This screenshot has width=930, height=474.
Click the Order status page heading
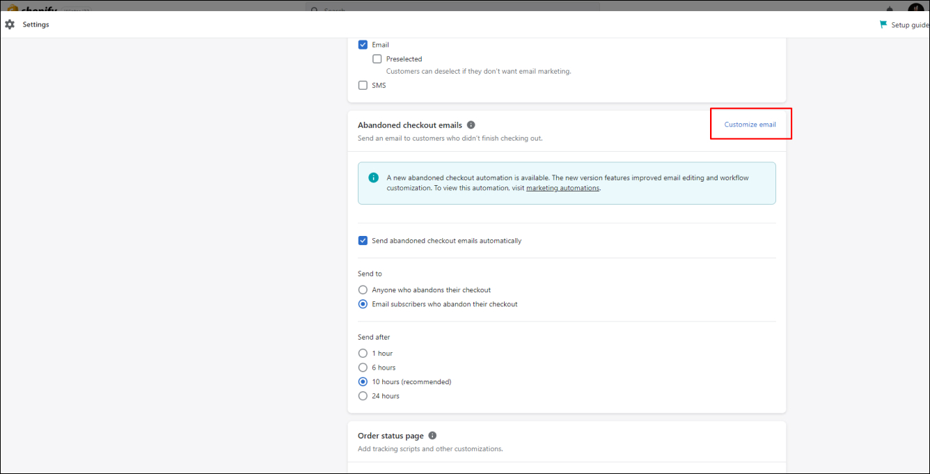click(391, 436)
